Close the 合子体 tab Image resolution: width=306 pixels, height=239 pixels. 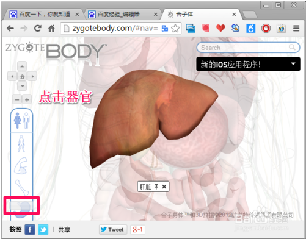tap(234, 15)
